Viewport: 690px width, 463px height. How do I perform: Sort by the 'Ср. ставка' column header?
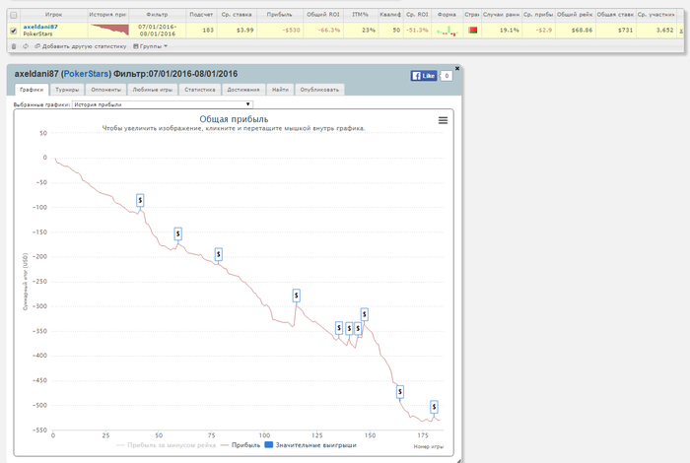tap(237, 15)
